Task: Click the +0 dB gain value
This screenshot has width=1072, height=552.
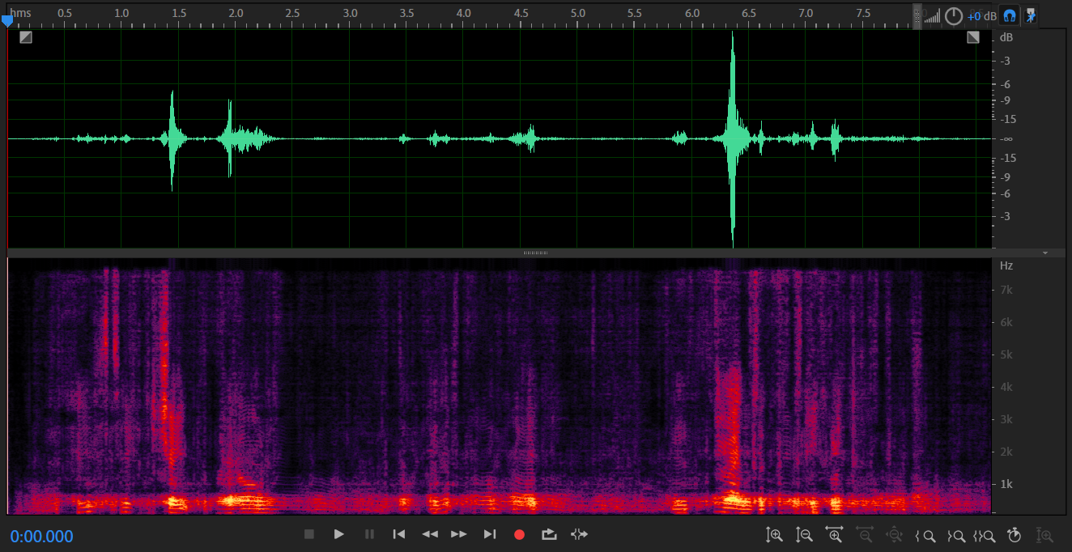Action: (981, 16)
